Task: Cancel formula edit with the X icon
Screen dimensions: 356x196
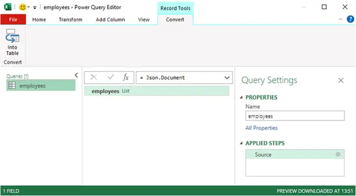Action: coord(94,77)
